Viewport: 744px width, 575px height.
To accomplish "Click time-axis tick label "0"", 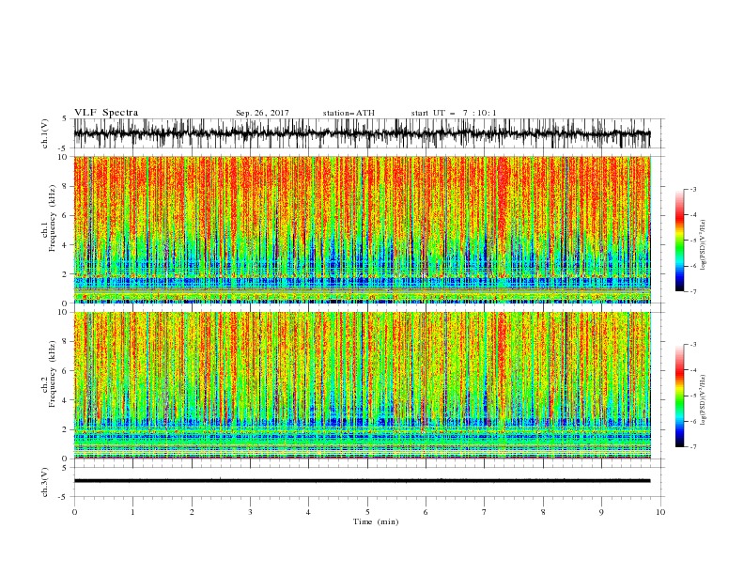I will 74,512.
